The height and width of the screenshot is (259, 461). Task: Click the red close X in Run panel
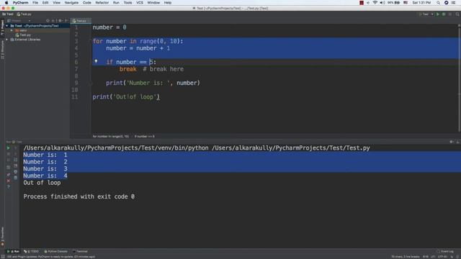point(8,181)
